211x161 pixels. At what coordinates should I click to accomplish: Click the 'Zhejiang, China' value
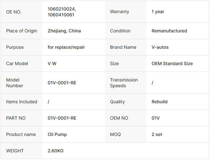coord(64,31)
